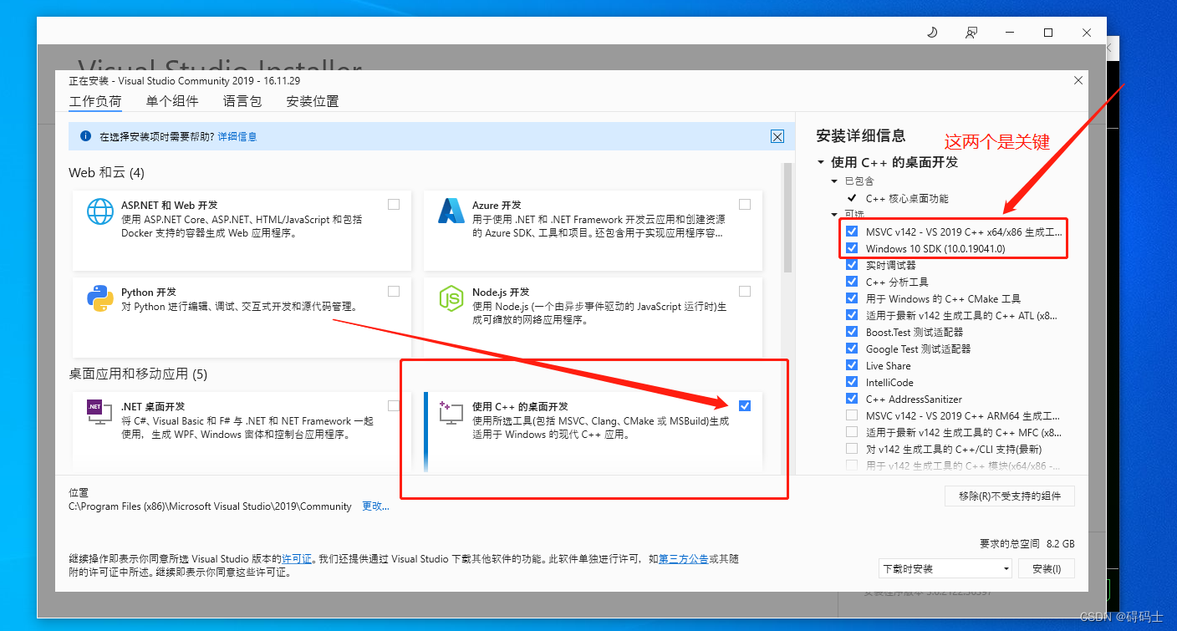Check the Node.js 开发 workload checkbox
1177x631 pixels.
745,291
